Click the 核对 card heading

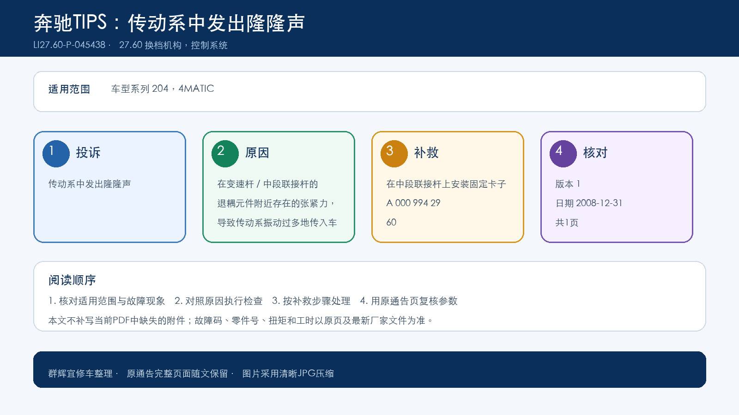(x=595, y=153)
